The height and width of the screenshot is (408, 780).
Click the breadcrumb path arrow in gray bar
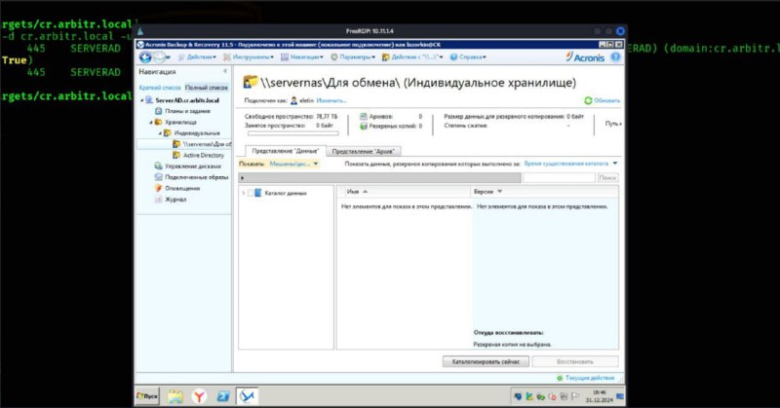242,178
